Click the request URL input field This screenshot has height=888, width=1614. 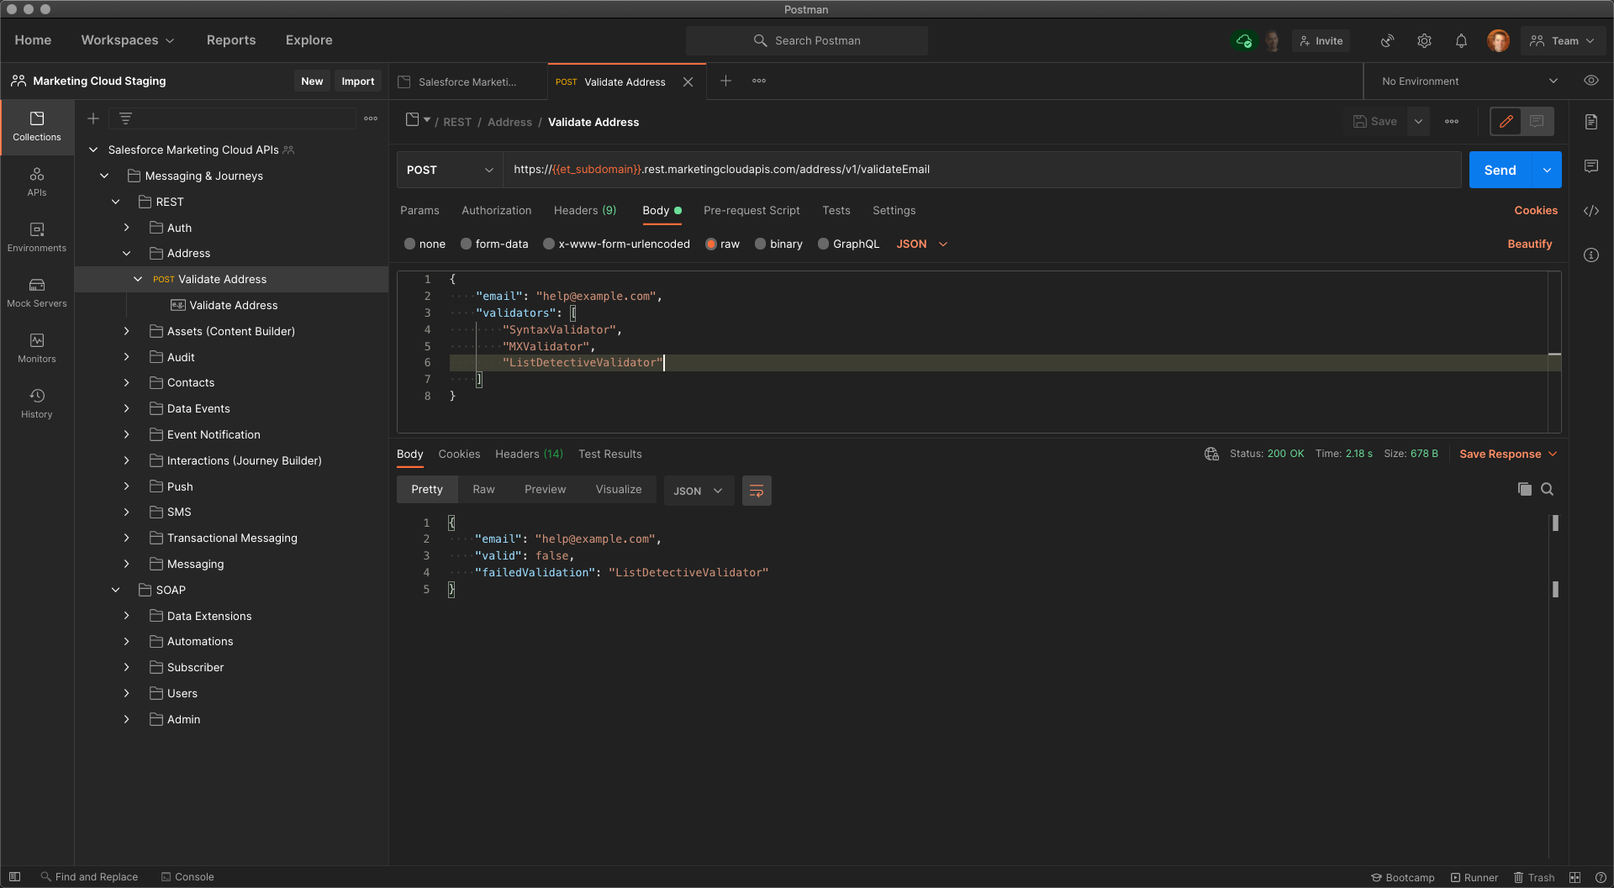pos(982,170)
